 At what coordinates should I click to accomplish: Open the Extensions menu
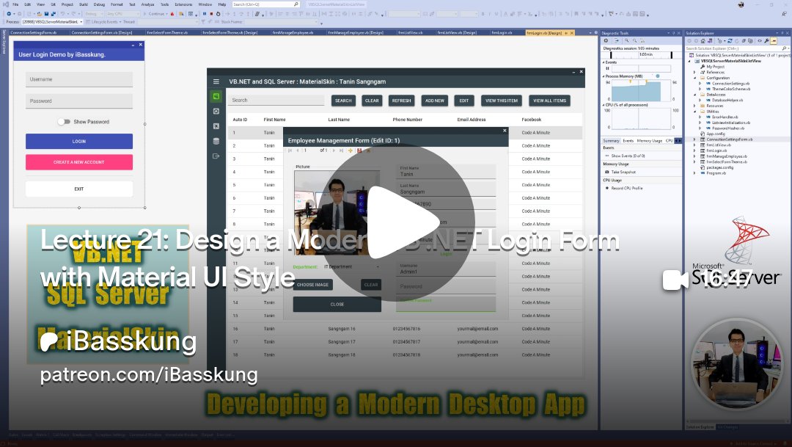(x=184, y=4)
